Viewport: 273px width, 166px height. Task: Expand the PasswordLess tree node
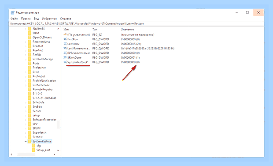coord(26,41)
